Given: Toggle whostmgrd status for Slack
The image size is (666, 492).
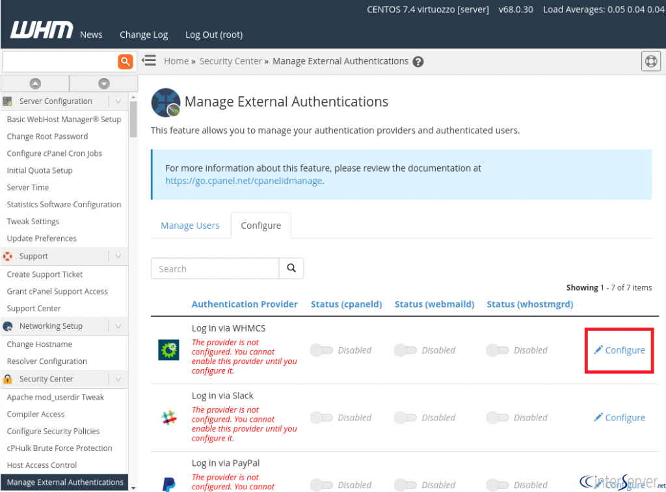Looking at the screenshot, I should (x=498, y=418).
